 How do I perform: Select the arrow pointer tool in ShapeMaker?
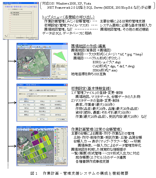[x=30, y=47]
